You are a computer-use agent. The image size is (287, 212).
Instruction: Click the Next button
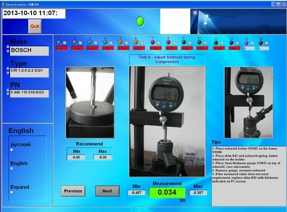(107, 191)
